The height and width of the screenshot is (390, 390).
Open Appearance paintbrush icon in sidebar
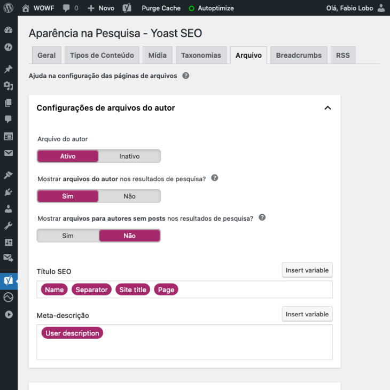9,175
